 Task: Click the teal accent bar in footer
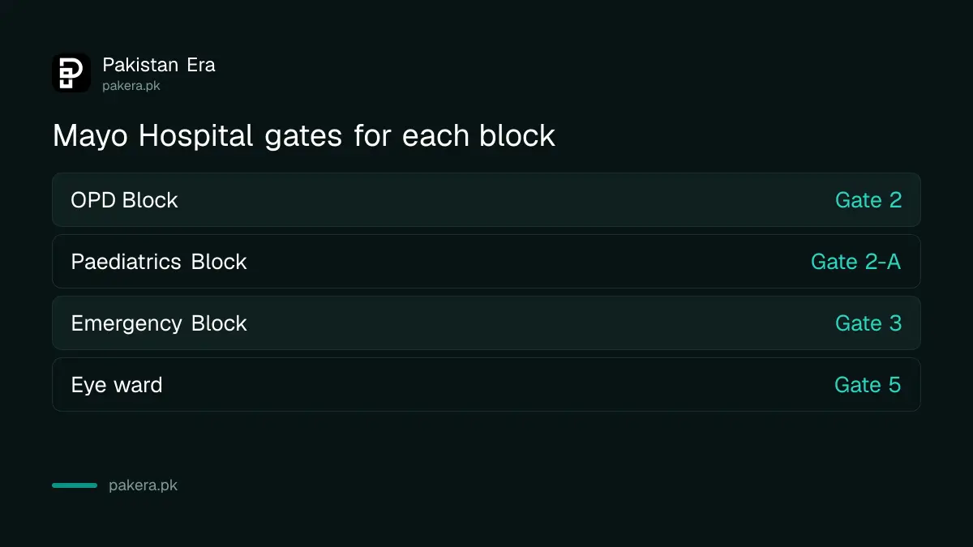tap(75, 485)
